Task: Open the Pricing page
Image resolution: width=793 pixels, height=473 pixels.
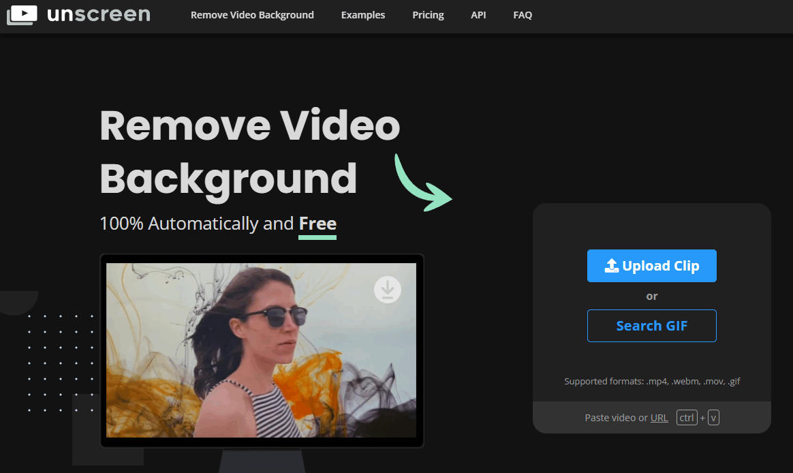Action: click(x=428, y=15)
